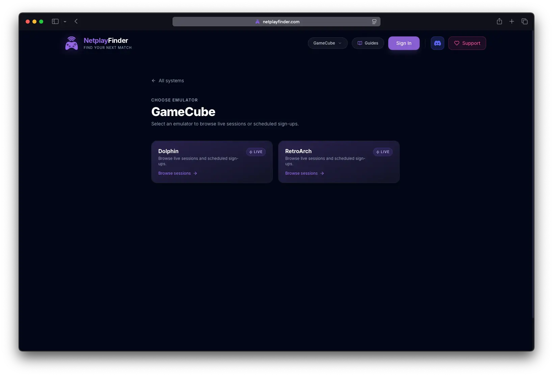Focus the netplayfinder.com address bar
The width and height of the screenshot is (553, 376).
click(x=276, y=22)
